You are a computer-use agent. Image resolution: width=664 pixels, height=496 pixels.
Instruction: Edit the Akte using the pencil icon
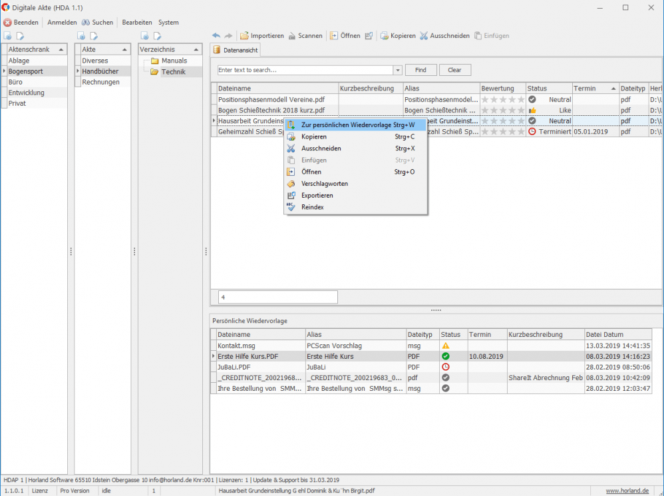point(94,36)
